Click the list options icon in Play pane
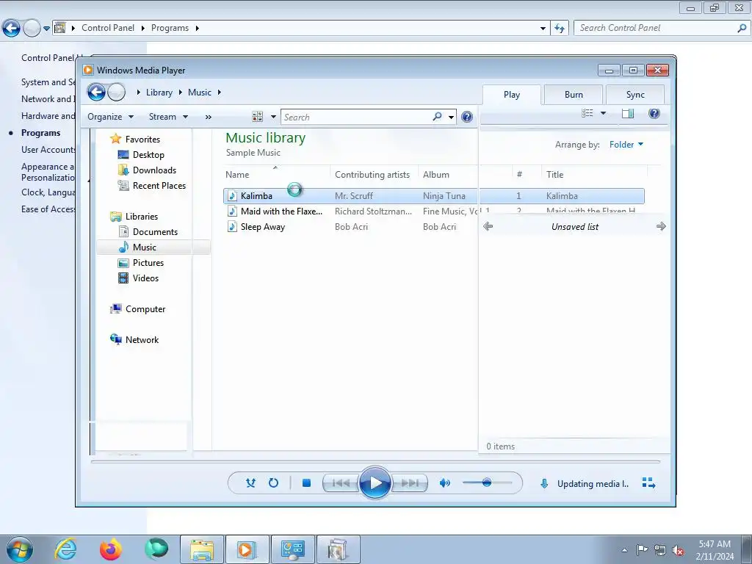 [x=587, y=113]
